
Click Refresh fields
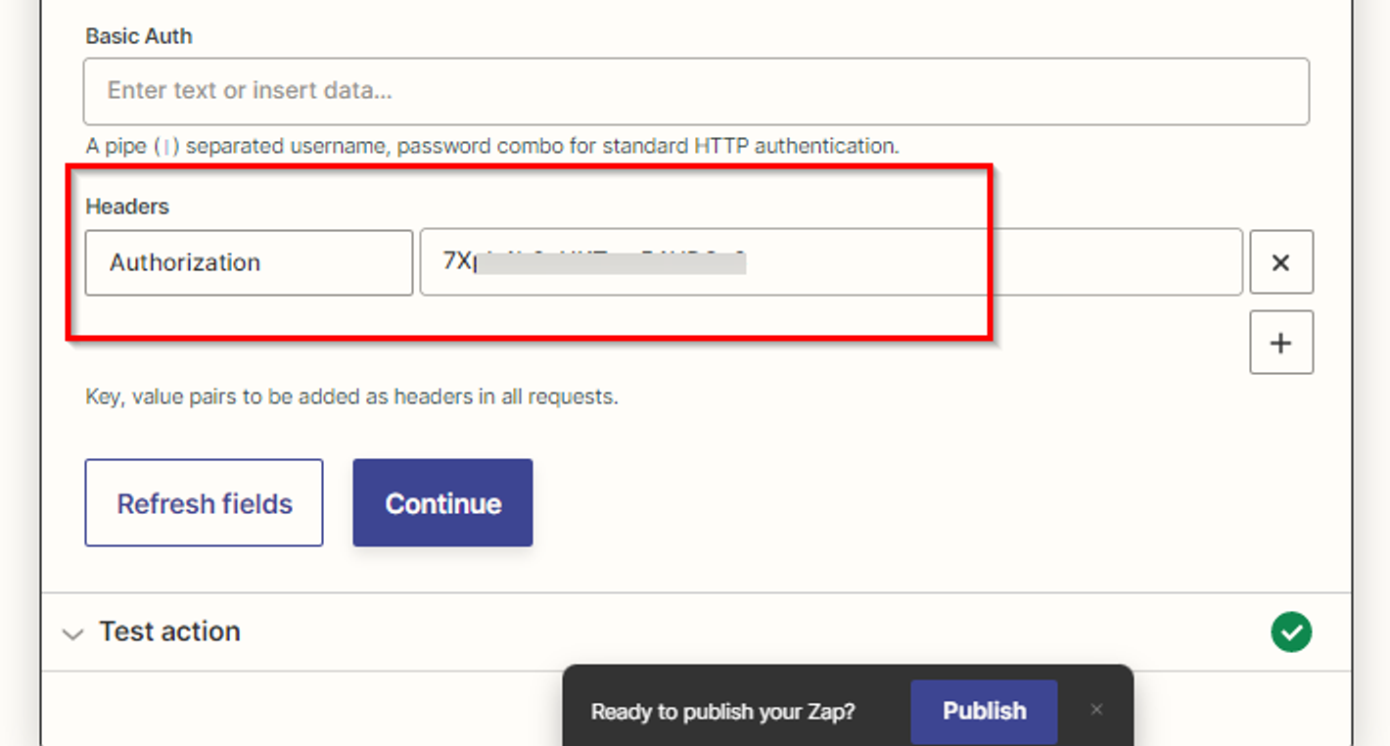pyautogui.click(x=204, y=503)
